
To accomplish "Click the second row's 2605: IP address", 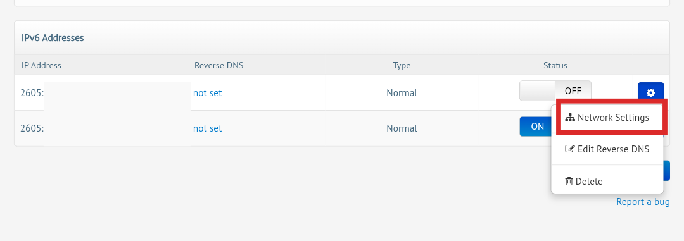I will (32, 128).
